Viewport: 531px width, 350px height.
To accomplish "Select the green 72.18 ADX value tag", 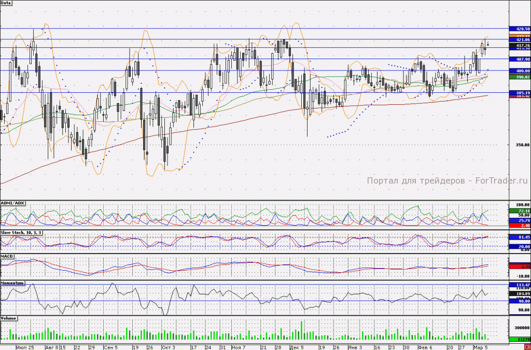I will click(x=520, y=211).
